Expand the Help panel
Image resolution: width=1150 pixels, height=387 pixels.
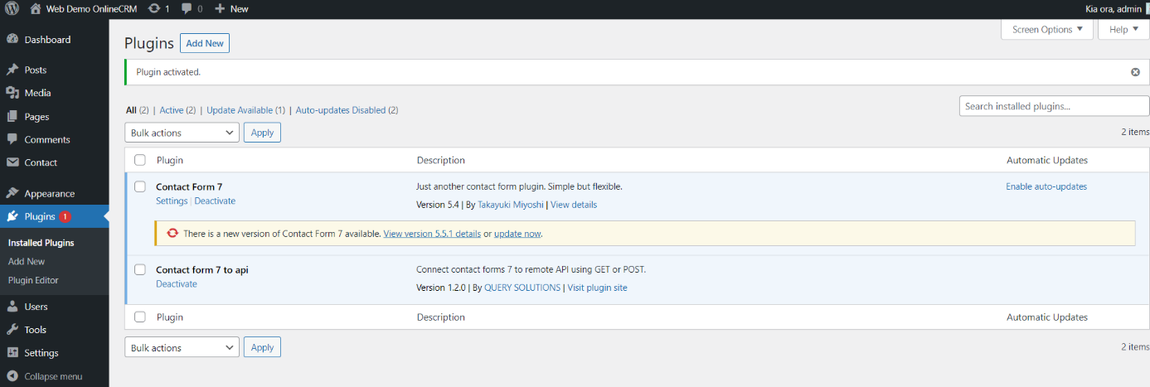(1123, 30)
